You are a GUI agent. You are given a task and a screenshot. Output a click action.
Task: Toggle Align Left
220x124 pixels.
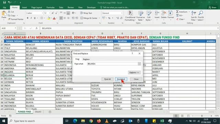(61, 18)
